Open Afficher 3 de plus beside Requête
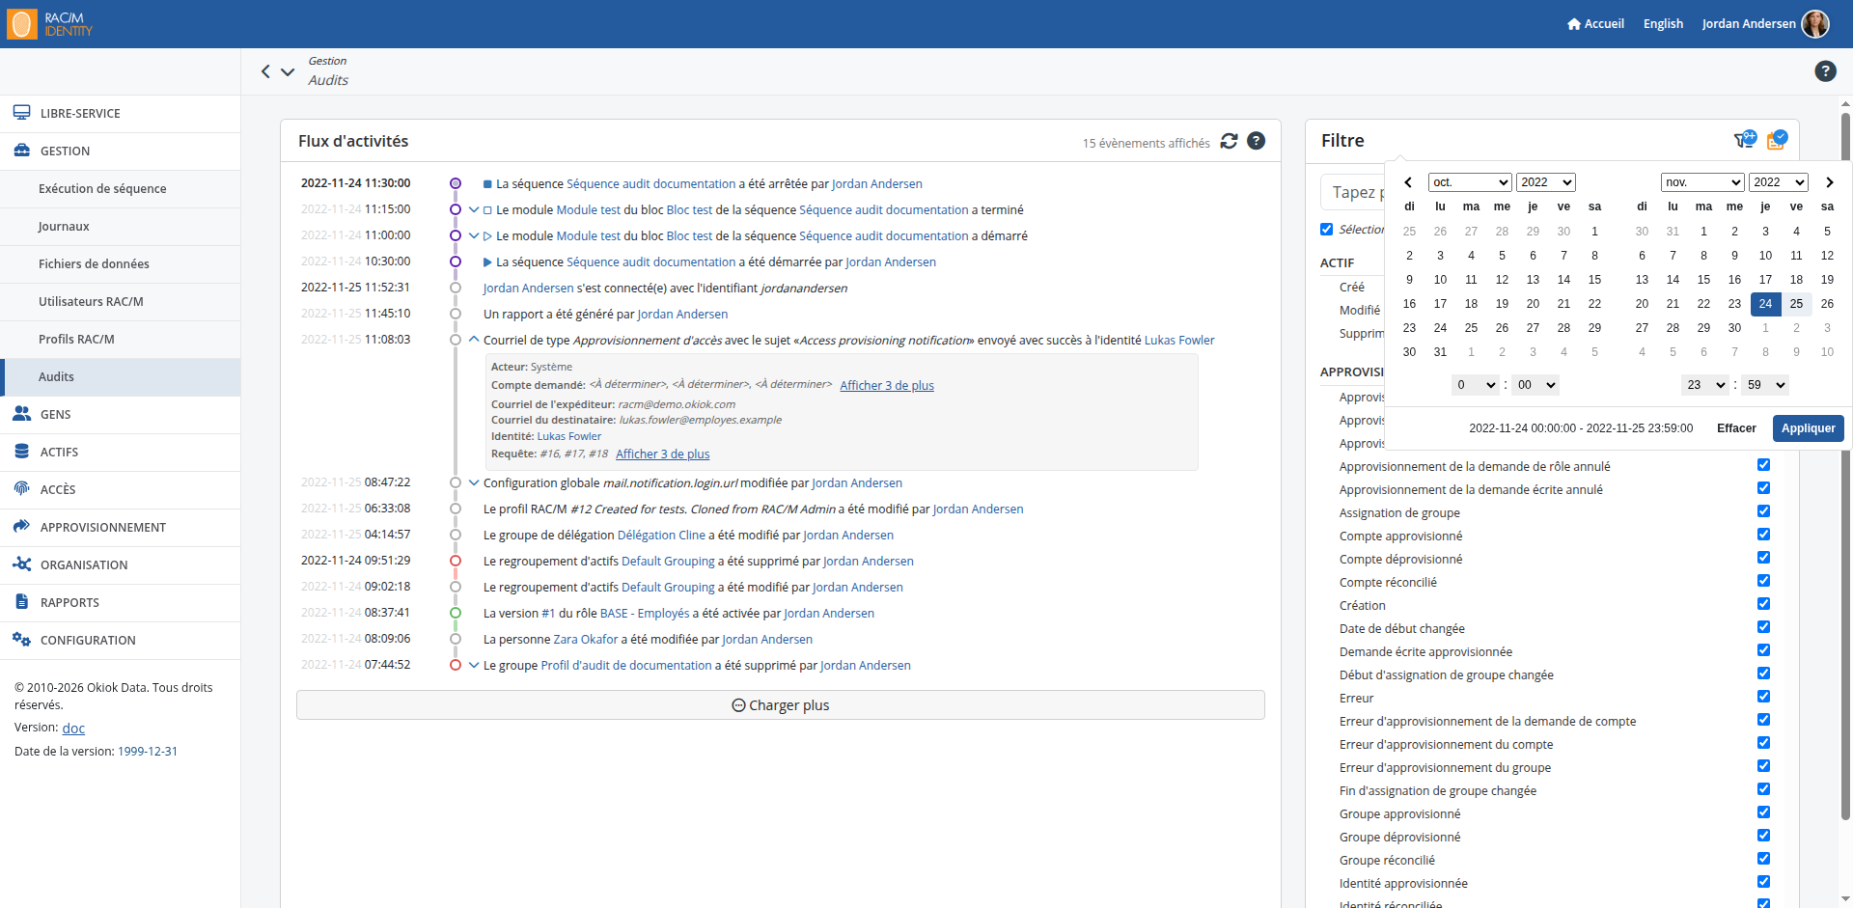 [662, 454]
